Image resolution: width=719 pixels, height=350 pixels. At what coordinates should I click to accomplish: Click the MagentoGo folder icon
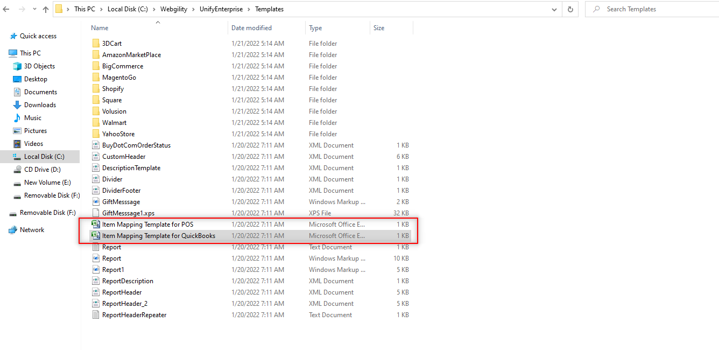coord(95,78)
